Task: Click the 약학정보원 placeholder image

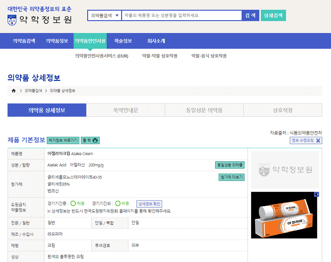Action: point(285,170)
